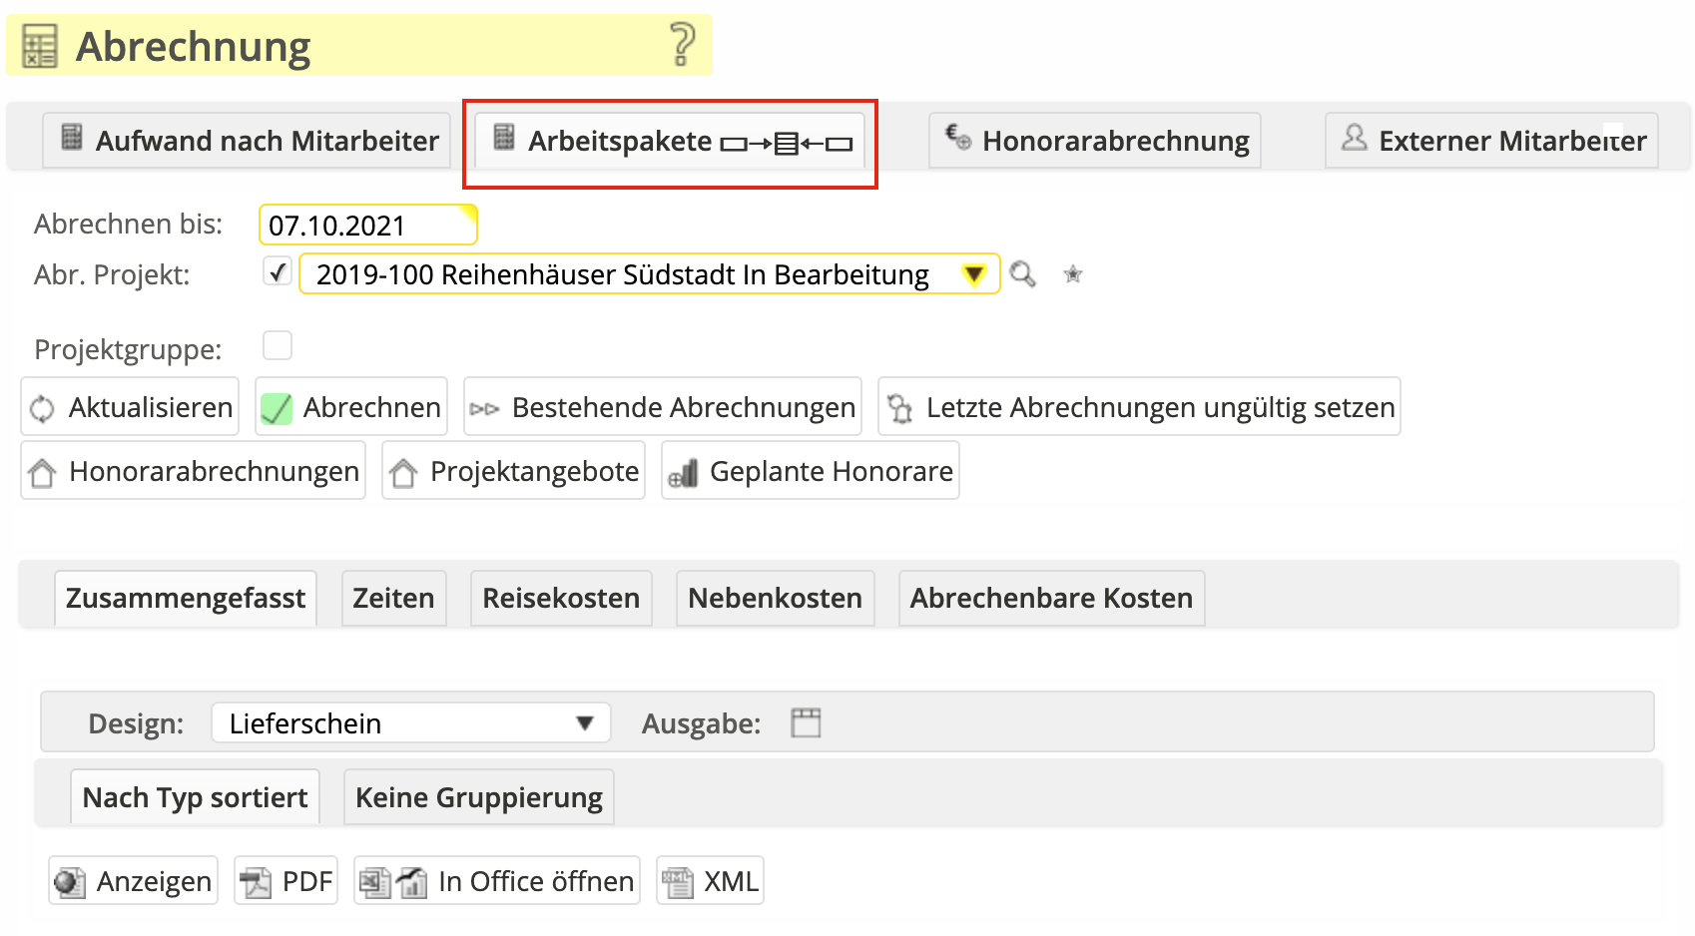The width and height of the screenshot is (1695, 936).
Task: Click the help question mark icon
Action: tap(682, 45)
